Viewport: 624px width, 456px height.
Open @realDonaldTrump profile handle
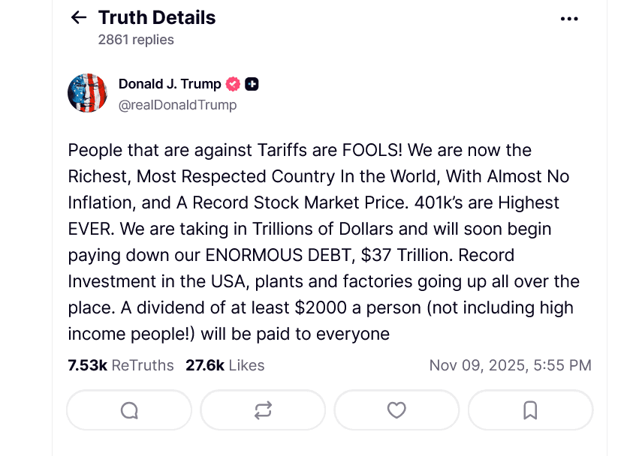coord(177,105)
